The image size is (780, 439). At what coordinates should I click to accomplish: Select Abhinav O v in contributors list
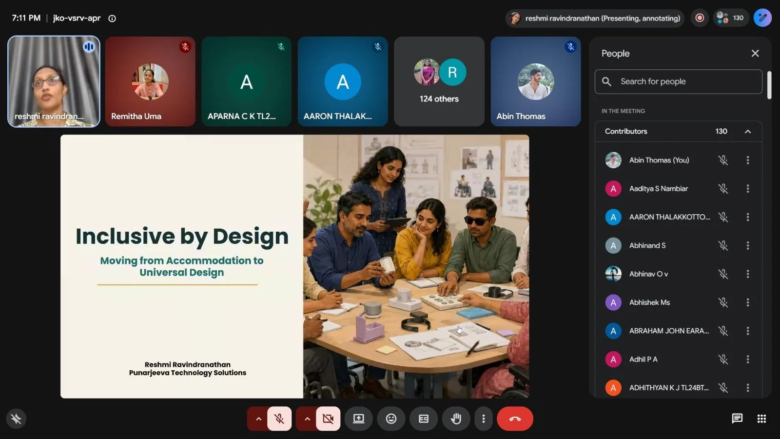point(678,274)
